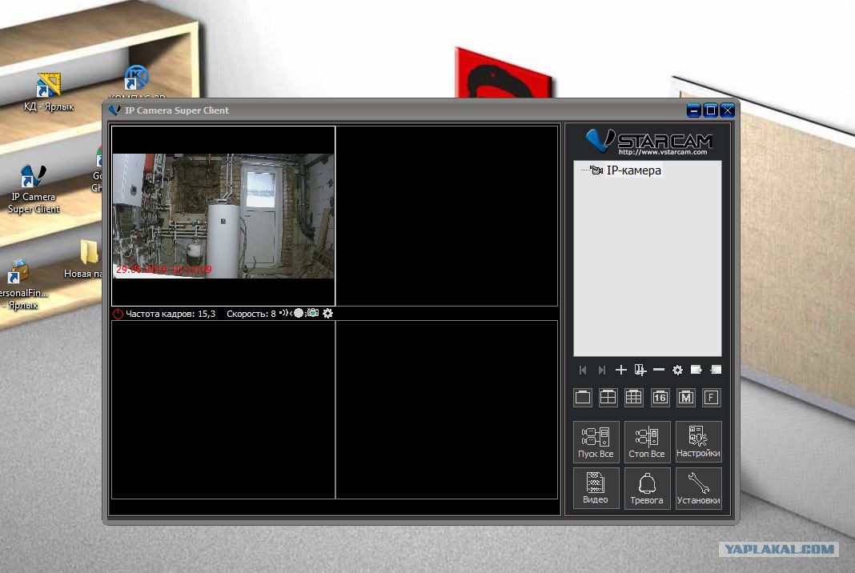Open the Настройки panel
This screenshot has height=573, width=855.
pyautogui.click(x=699, y=442)
